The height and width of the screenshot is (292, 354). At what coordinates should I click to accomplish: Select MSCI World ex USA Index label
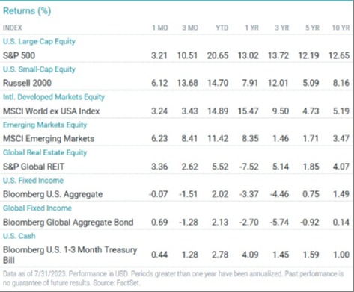point(51,111)
